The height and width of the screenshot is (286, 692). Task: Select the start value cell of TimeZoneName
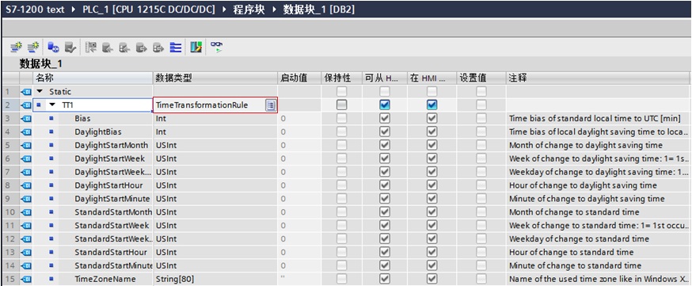(299, 279)
